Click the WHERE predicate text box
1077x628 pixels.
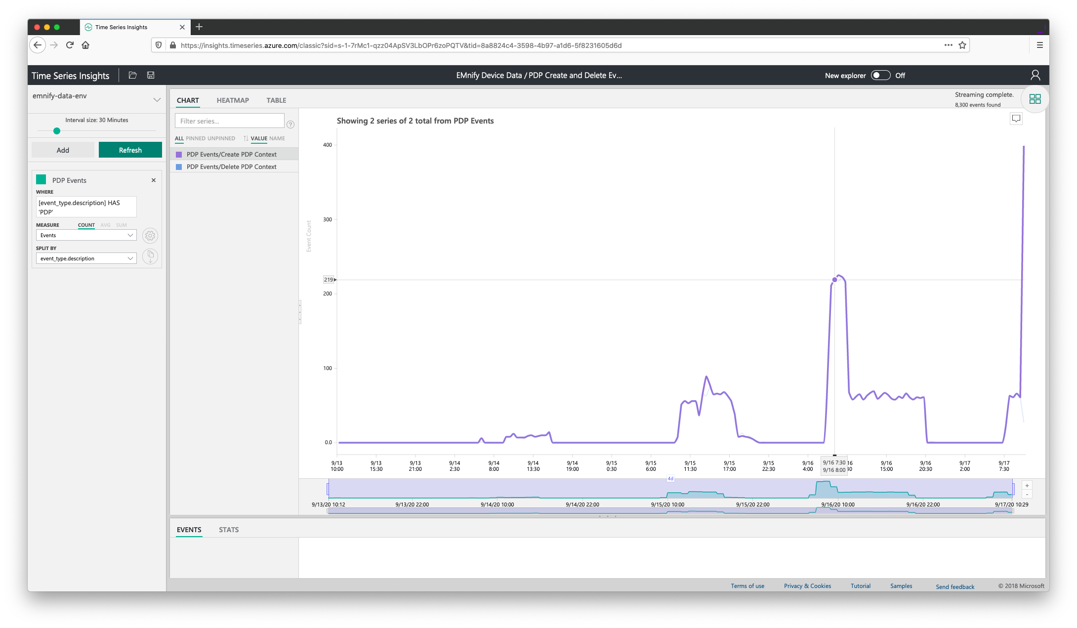coord(86,207)
